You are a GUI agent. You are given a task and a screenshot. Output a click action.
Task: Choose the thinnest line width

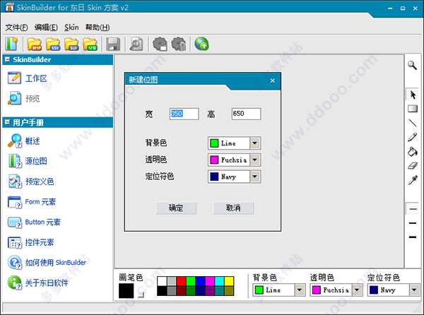click(x=413, y=209)
